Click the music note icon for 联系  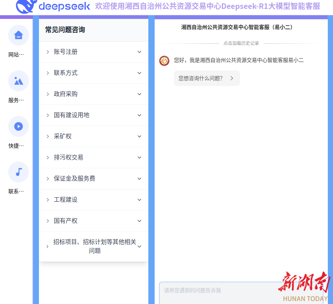[x=19, y=172]
